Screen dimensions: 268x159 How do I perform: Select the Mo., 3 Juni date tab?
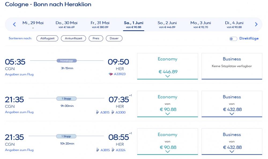(200, 24)
